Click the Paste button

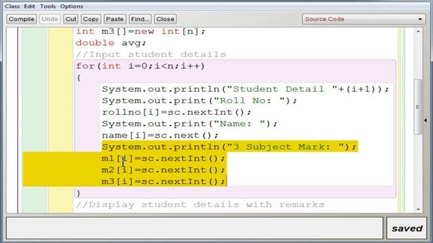coord(115,19)
